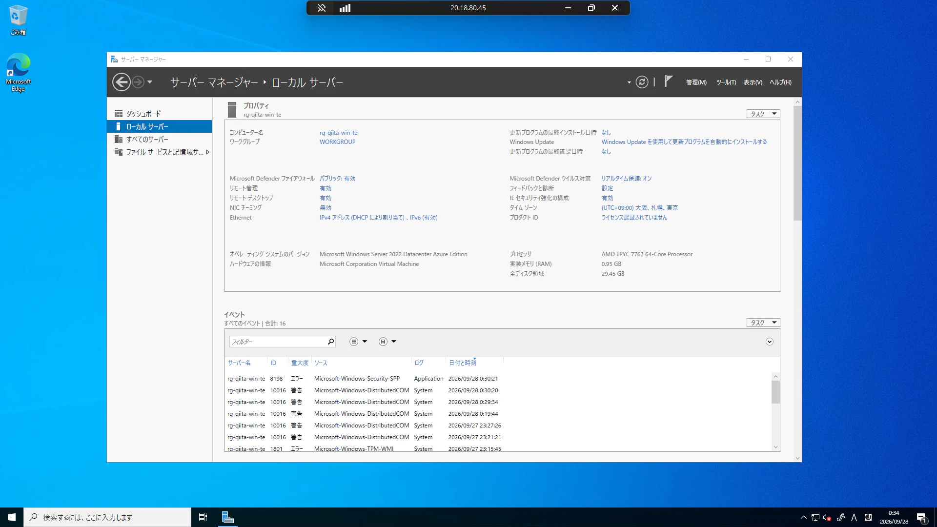Sort events by 重大度 column
Viewport: 937px width, 527px height.
[x=300, y=363]
